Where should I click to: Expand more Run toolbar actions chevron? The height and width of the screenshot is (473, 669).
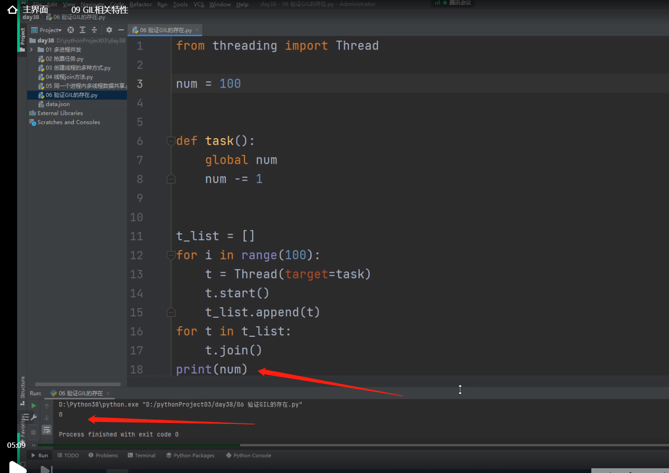(x=33, y=445)
